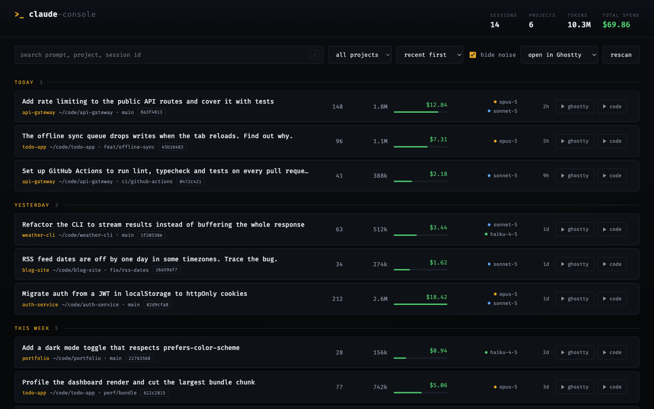Open Migrate auth session in ghostty
The image size is (654, 409).
click(575, 299)
